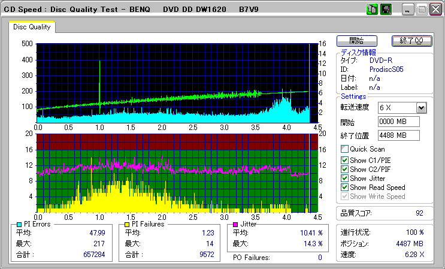This screenshot has width=445, height=269.
Task: Open the 転送速度 speed dropdown arrow
Action: [422, 108]
